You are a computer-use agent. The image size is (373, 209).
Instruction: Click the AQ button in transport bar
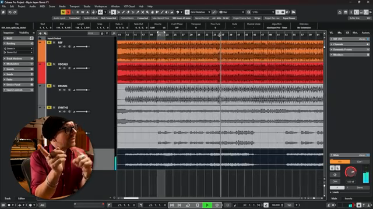(x=43, y=205)
